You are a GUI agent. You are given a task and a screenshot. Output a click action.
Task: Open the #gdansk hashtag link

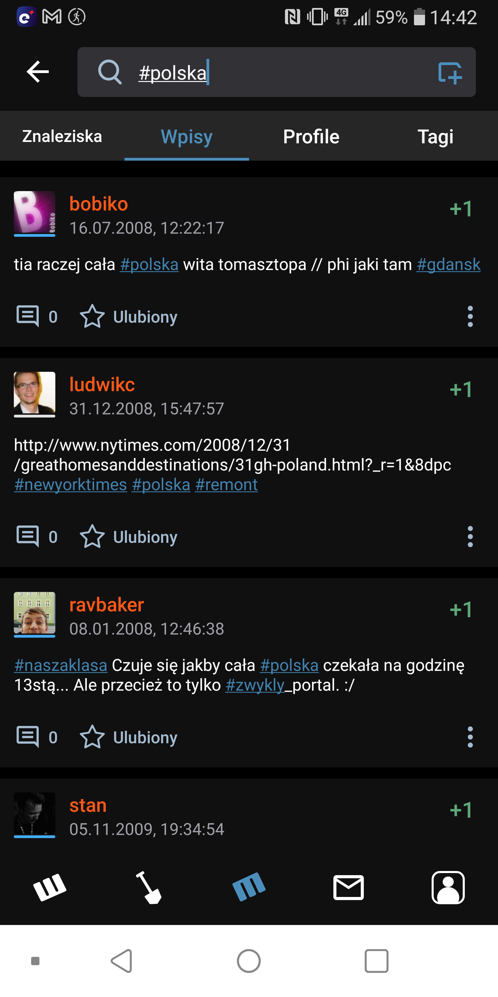coord(448,265)
